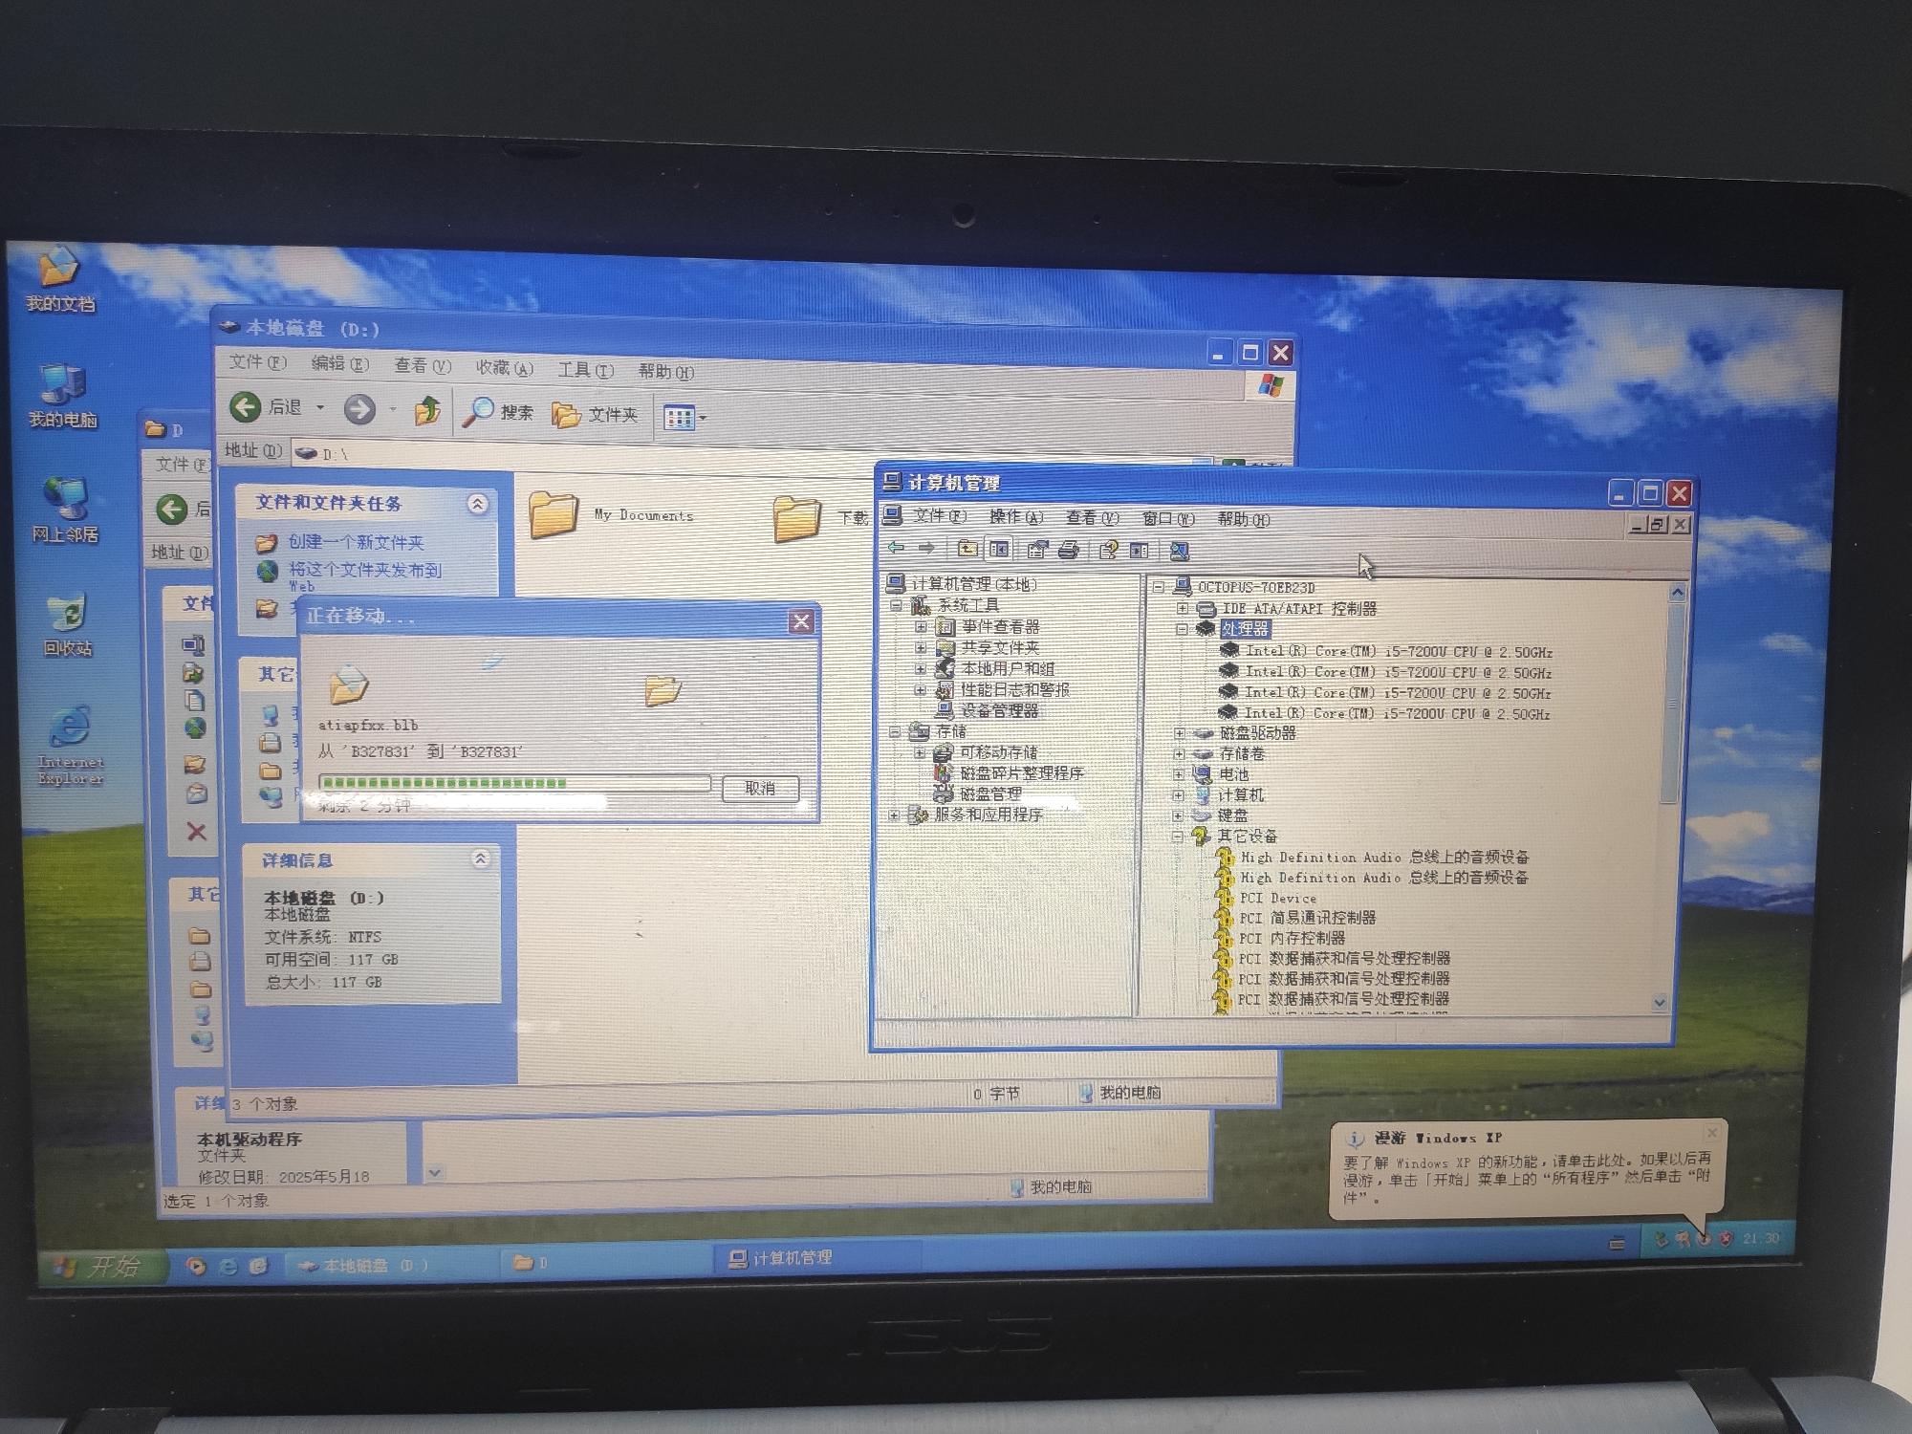Collapse 详细信息 panel chevron
The height and width of the screenshot is (1434, 1912).
[x=481, y=858]
